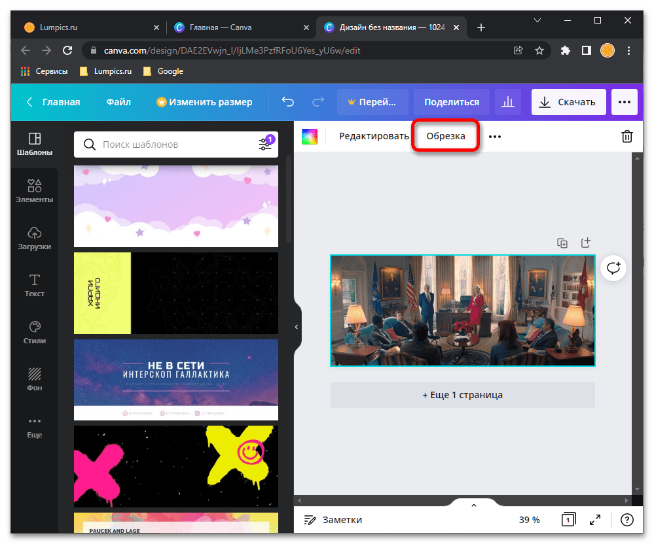Open the help question mark icon

627,519
